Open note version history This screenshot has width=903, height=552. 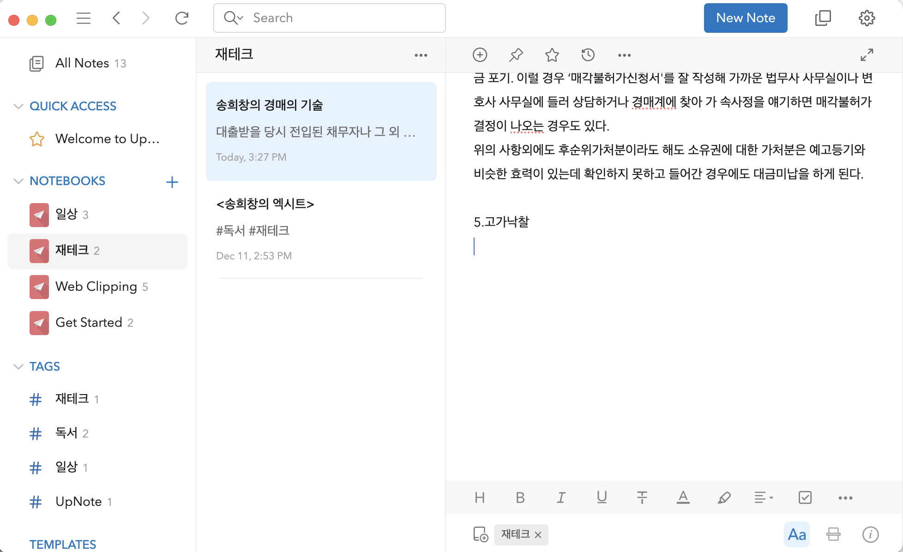click(588, 55)
